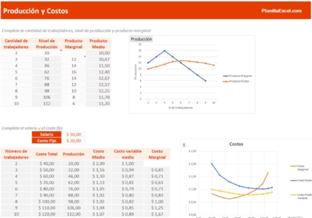
Task: Select Producto Medio cell 10,67
Action: point(98,59)
